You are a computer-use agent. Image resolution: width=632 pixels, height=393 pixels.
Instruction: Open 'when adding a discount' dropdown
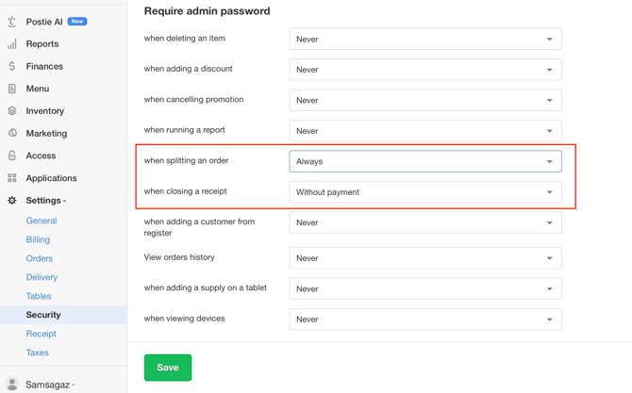[x=425, y=70]
